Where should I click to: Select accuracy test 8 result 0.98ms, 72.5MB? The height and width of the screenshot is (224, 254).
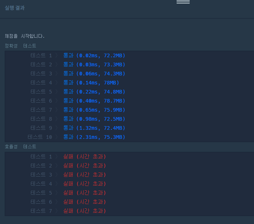click(x=94, y=119)
